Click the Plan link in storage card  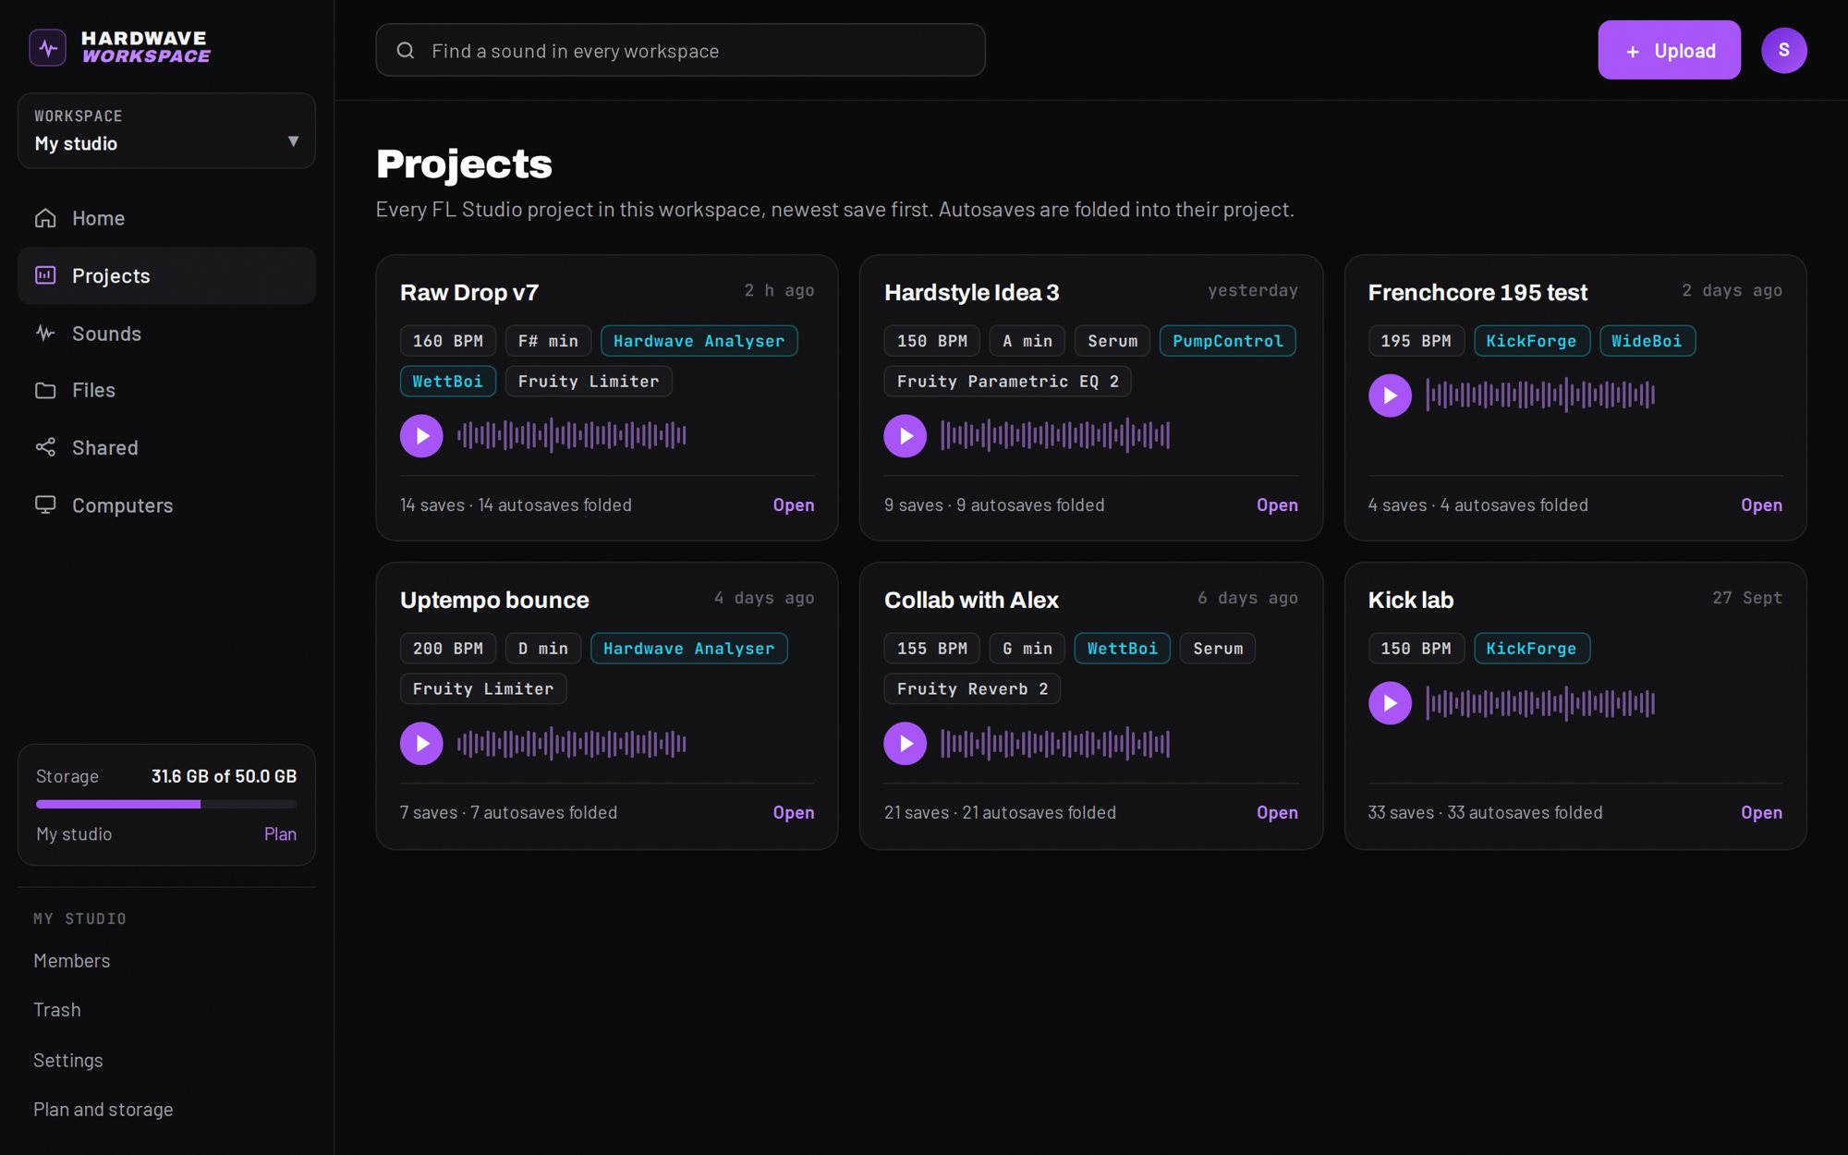280,833
